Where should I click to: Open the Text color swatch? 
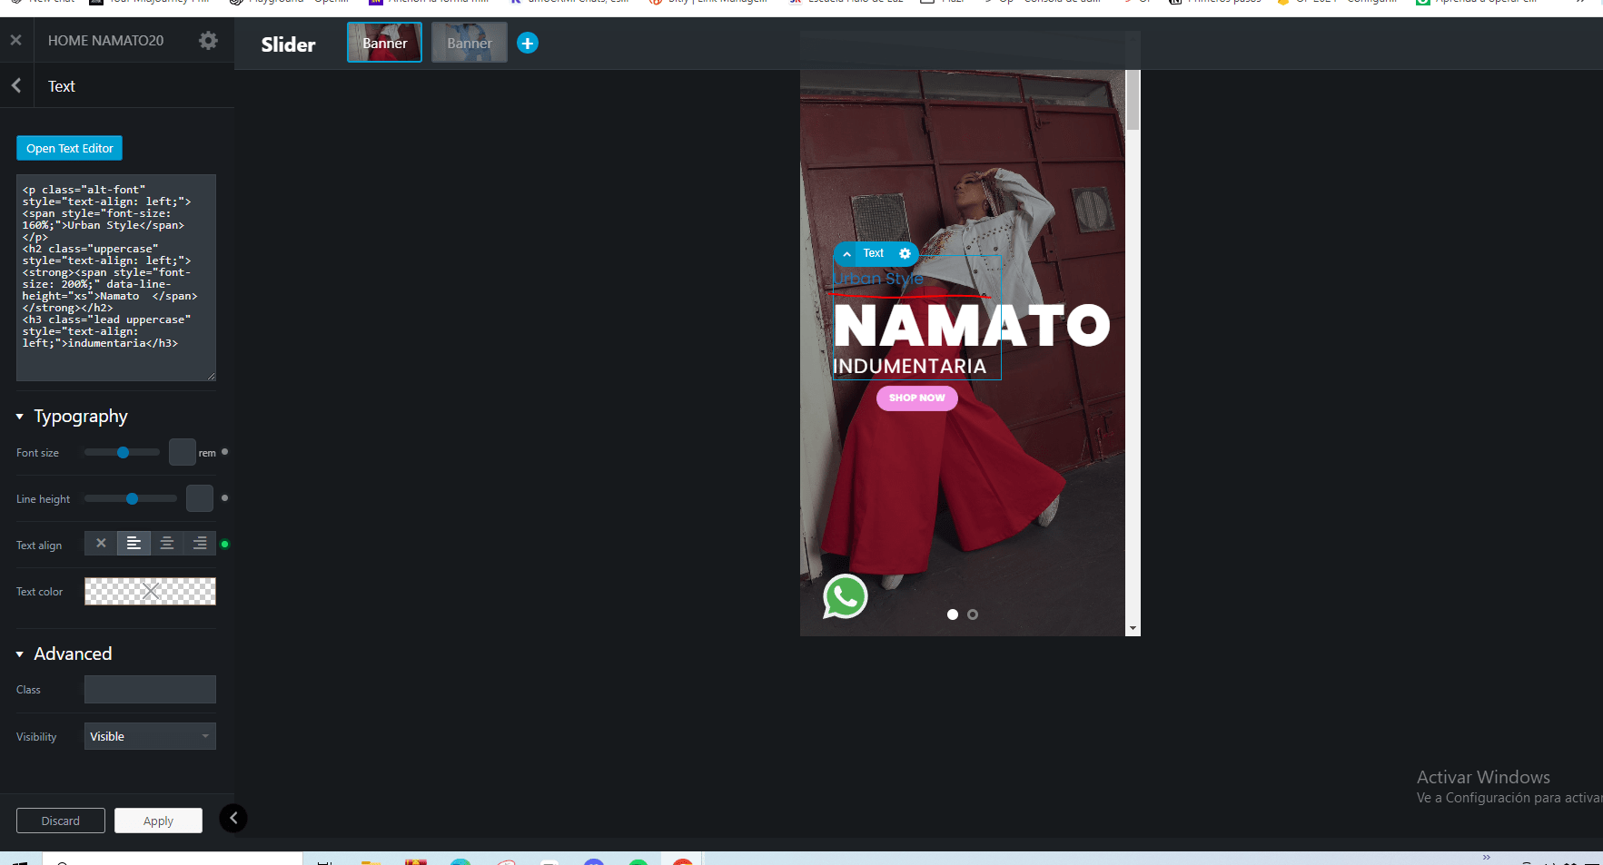(150, 592)
